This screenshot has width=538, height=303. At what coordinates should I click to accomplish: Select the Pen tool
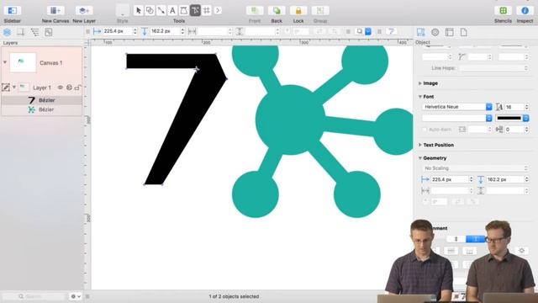point(184,11)
